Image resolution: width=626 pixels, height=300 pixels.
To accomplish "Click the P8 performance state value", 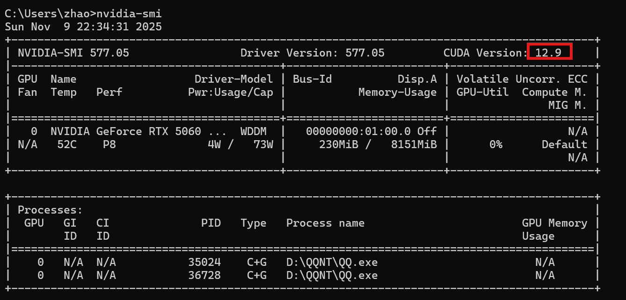I will [109, 144].
